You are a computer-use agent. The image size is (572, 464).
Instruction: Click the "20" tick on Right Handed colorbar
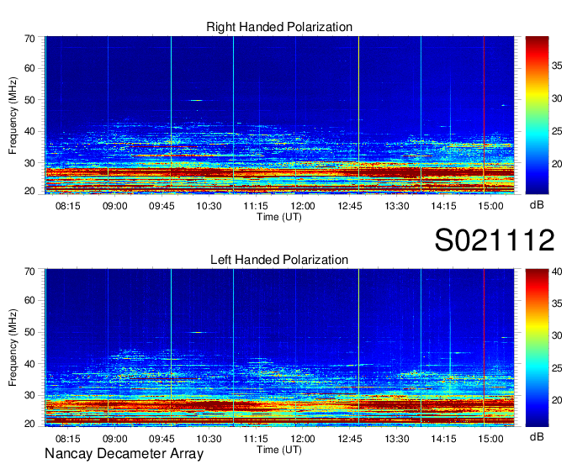tap(557, 164)
